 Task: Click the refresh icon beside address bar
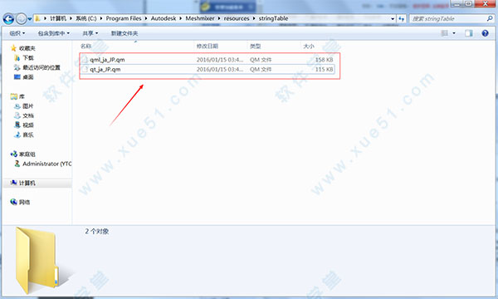click(402, 19)
